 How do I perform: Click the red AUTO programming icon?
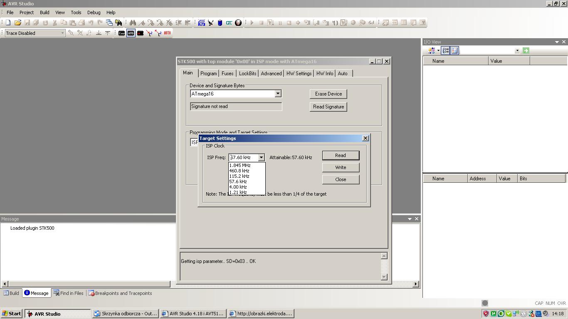167,33
